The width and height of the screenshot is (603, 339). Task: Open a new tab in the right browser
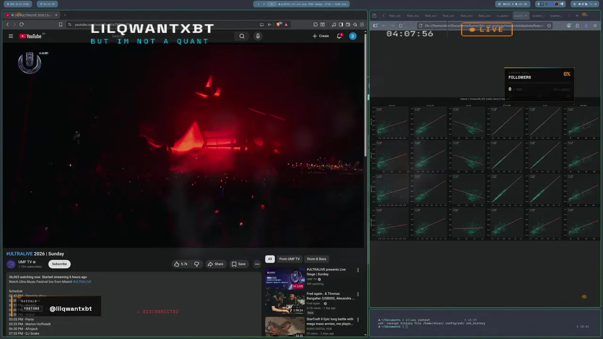[x=577, y=16]
